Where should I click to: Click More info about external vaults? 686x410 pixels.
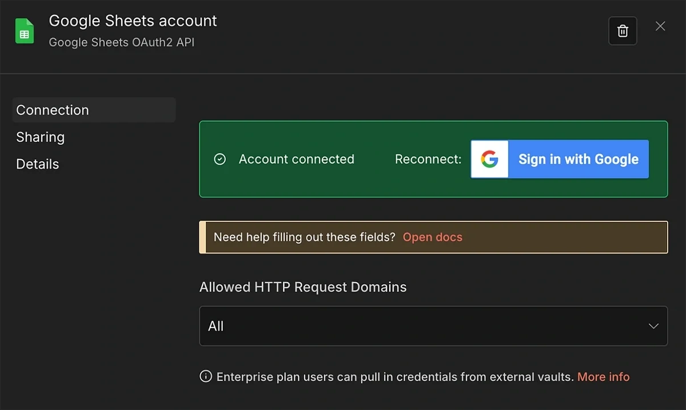pos(603,376)
